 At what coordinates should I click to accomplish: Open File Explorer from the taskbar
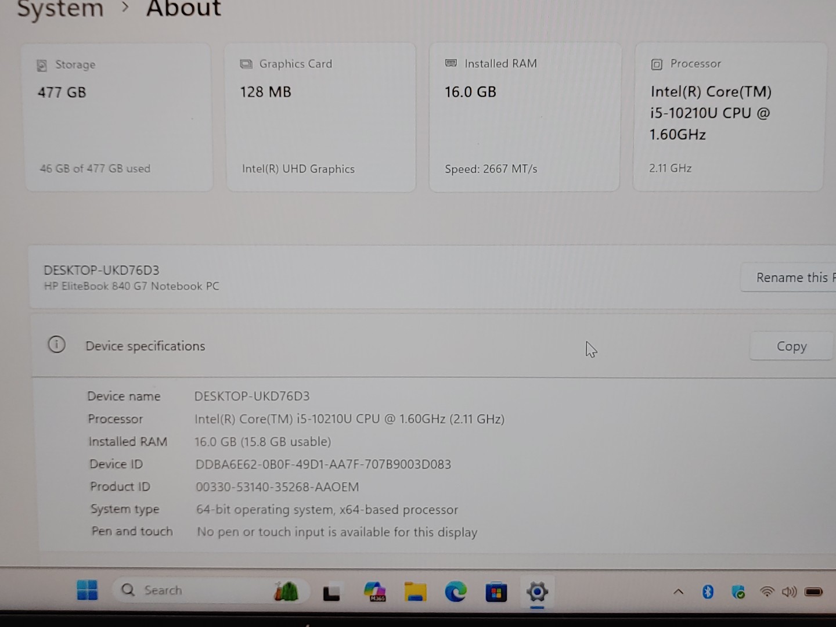click(415, 592)
